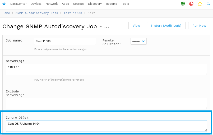Screen dimensions: 213x135
Task: Open the Reports menu
Action: [112, 4]
